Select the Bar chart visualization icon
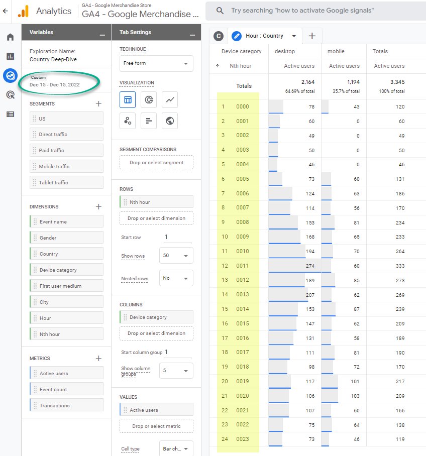Screen dimensions: 426x456 (149, 121)
